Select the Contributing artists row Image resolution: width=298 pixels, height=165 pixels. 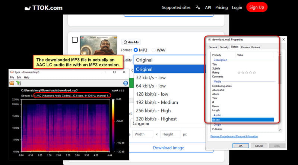(x=243, y=86)
